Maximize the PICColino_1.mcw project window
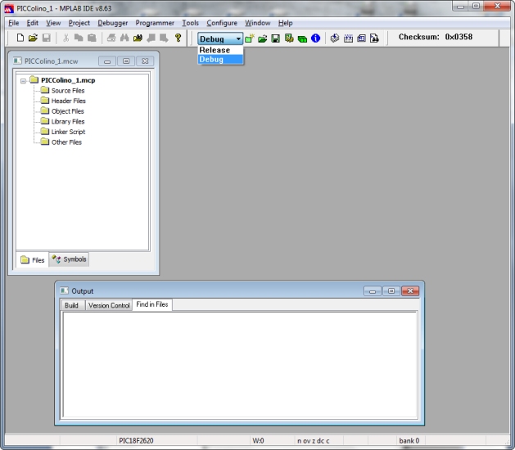 click(126, 61)
